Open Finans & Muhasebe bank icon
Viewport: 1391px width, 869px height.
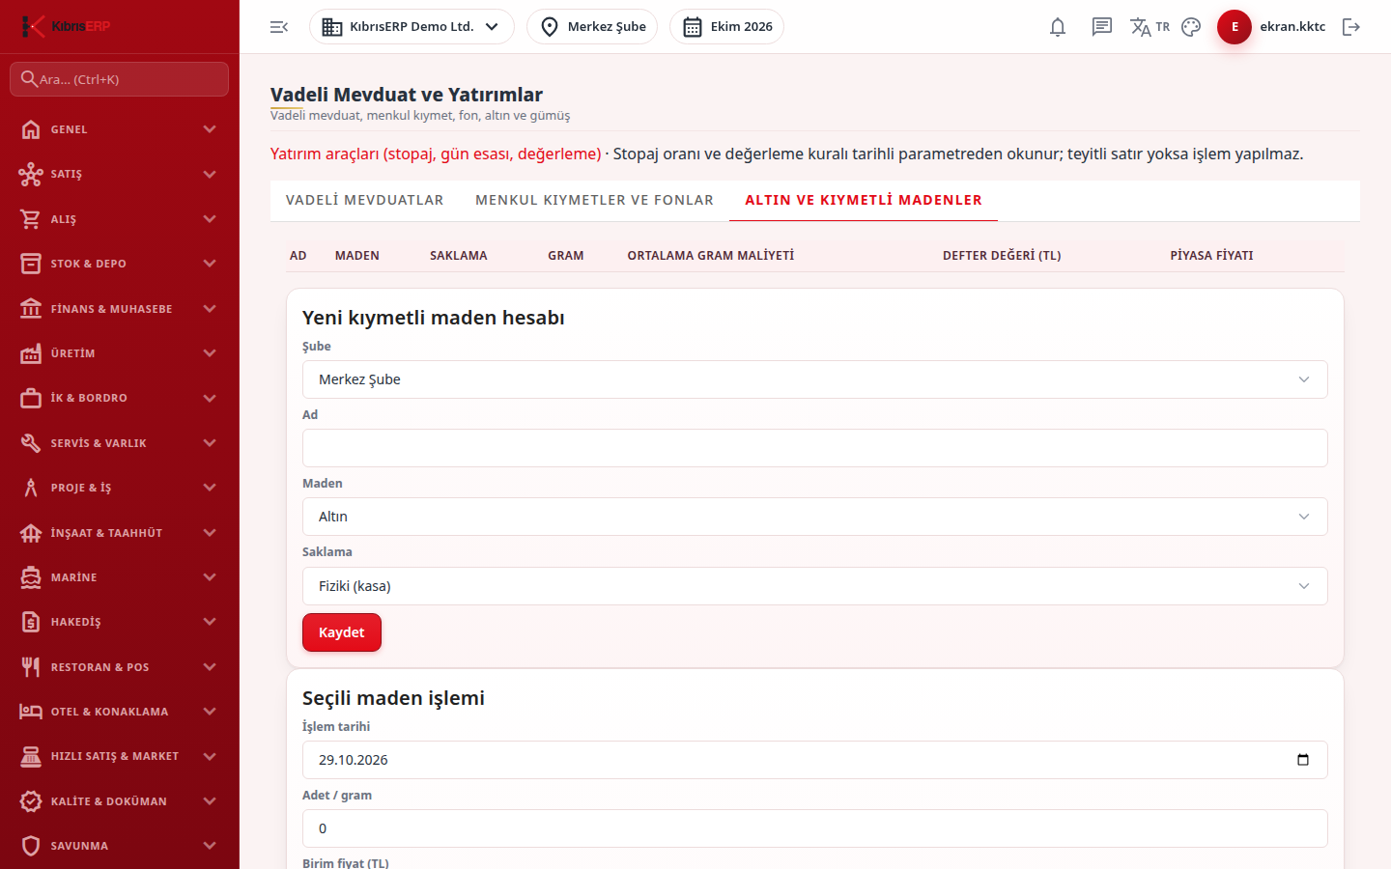click(x=31, y=309)
